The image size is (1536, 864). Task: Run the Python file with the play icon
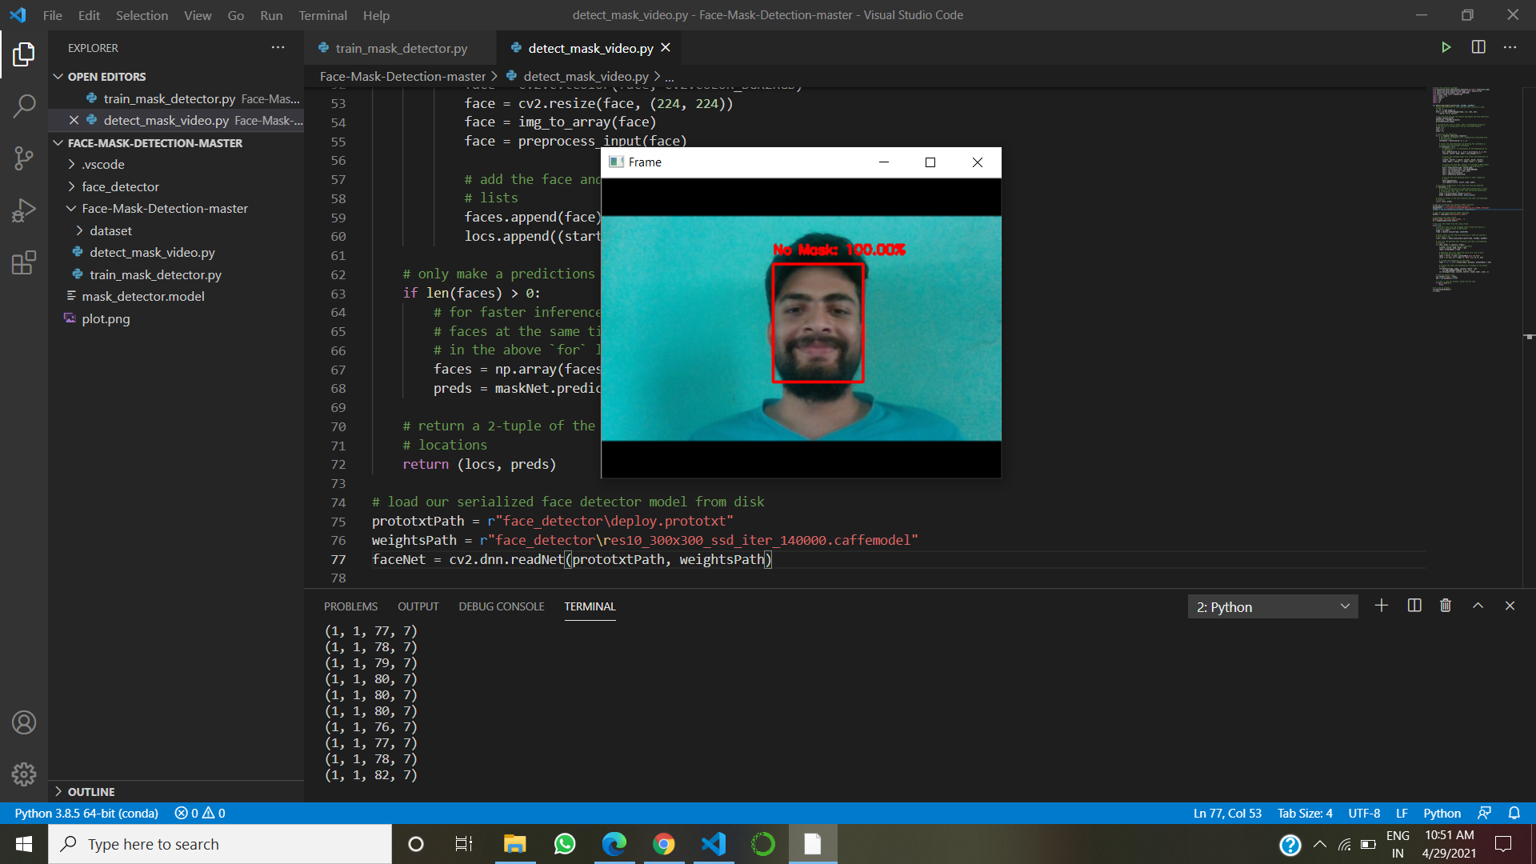point(1446,47)
